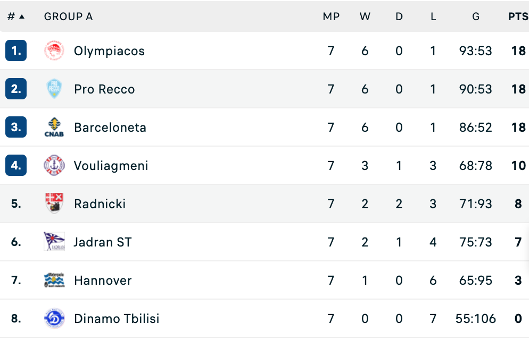Select the MP column header
Screen dimensions: 529x340
331,16
